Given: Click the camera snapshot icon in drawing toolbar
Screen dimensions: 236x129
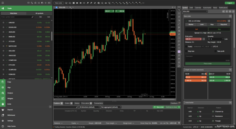Looking at the screenshot, I should point(179,59).
